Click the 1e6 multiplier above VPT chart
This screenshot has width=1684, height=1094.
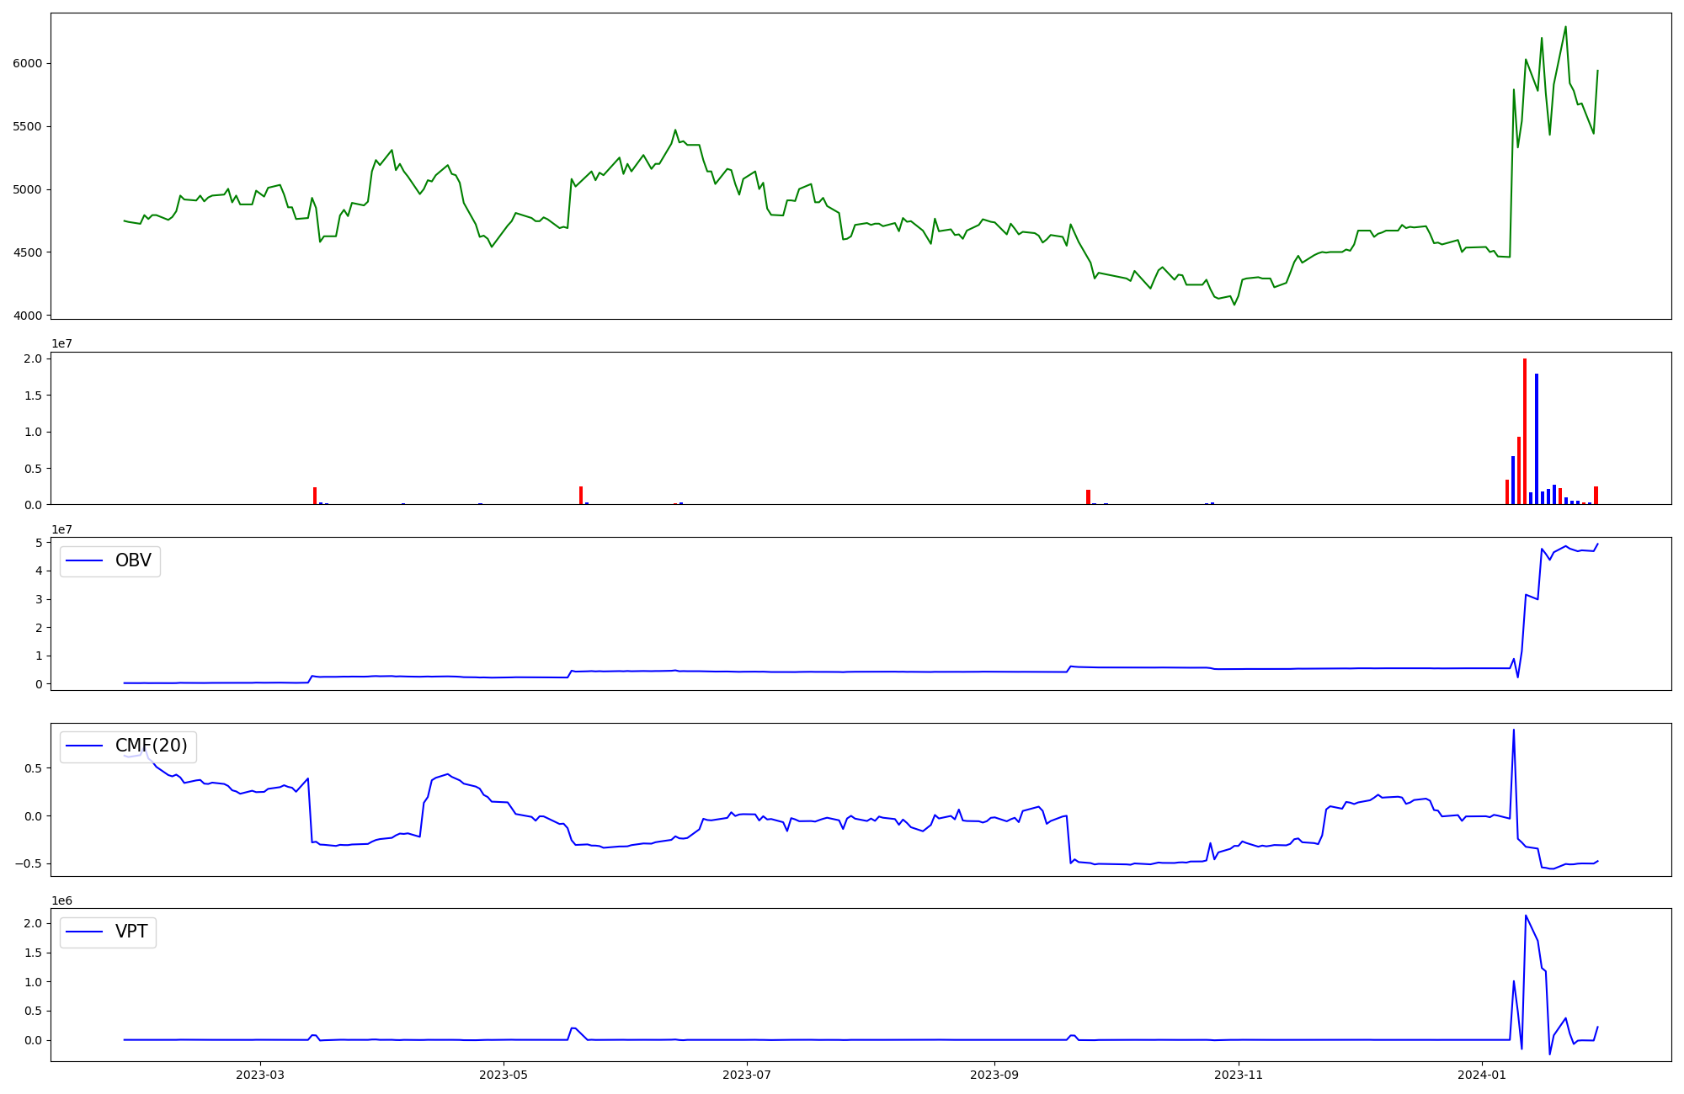[61, 900]
